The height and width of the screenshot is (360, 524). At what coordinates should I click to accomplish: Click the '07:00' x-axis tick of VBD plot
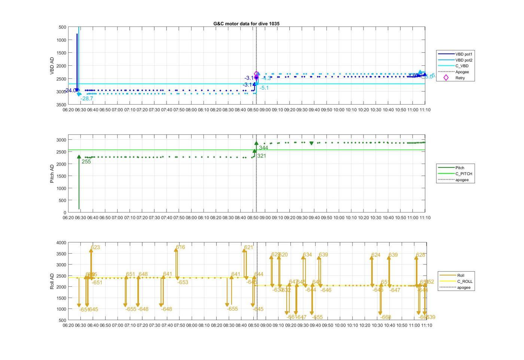(118, 110)
